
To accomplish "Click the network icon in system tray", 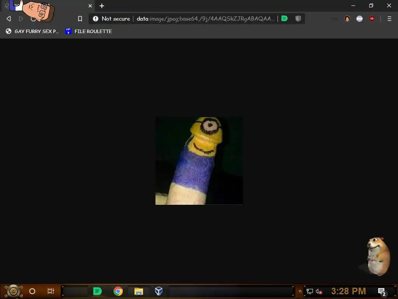I will [310, 291].
